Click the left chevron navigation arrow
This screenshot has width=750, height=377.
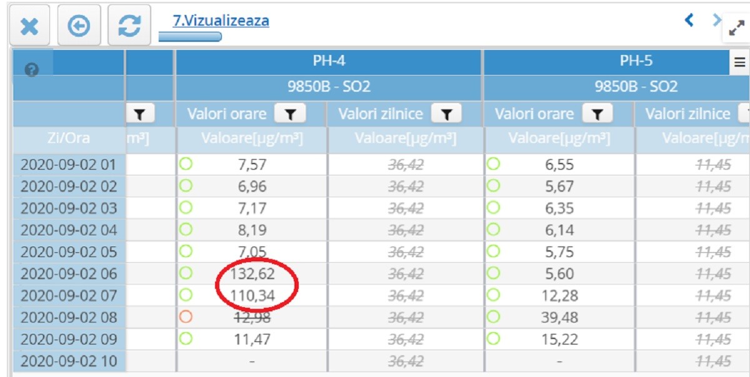[x=690, y=20]
